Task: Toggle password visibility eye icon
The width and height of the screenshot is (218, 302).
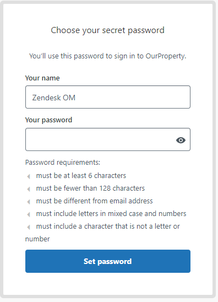Action: [181, 140]
